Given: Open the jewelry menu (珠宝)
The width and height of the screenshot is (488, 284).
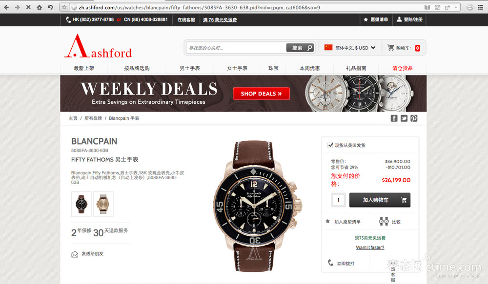Looking at the screenshot, I should pos(274,68).
